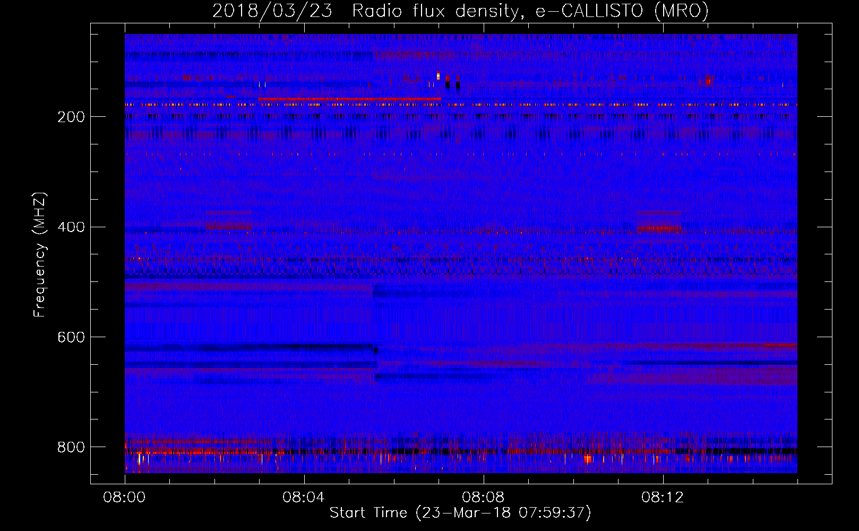Screen dimensions: 859x531
Task: Click the 08:04 time axis label
Action: point(304,498)
